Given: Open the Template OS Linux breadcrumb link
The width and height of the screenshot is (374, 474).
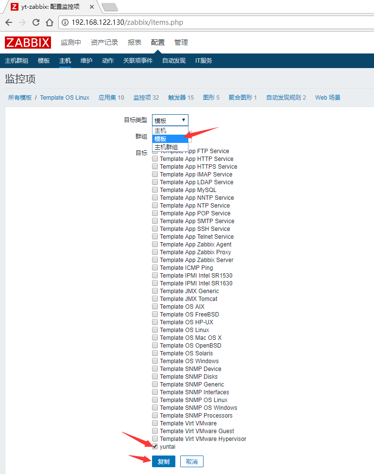Looking at the screenshot, I should click(x=65, y=98).
